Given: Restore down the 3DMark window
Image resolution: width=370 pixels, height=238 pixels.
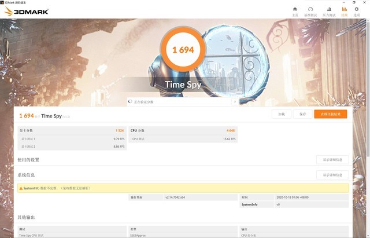Looking at the screenshot, I should pos(354,2).
